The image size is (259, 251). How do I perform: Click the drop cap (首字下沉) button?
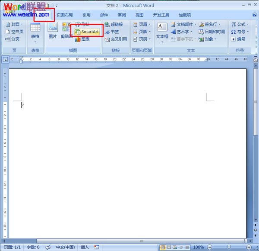pos(183,39)
